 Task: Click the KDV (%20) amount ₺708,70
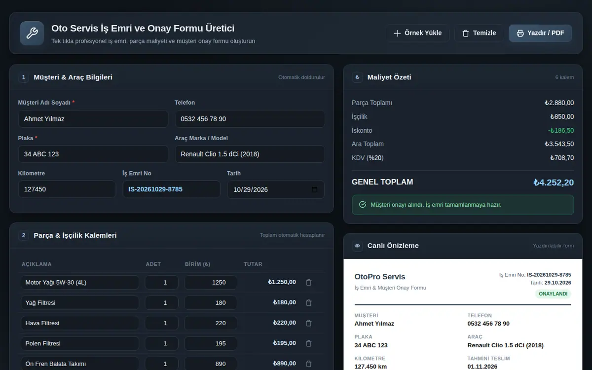[562, 158]
